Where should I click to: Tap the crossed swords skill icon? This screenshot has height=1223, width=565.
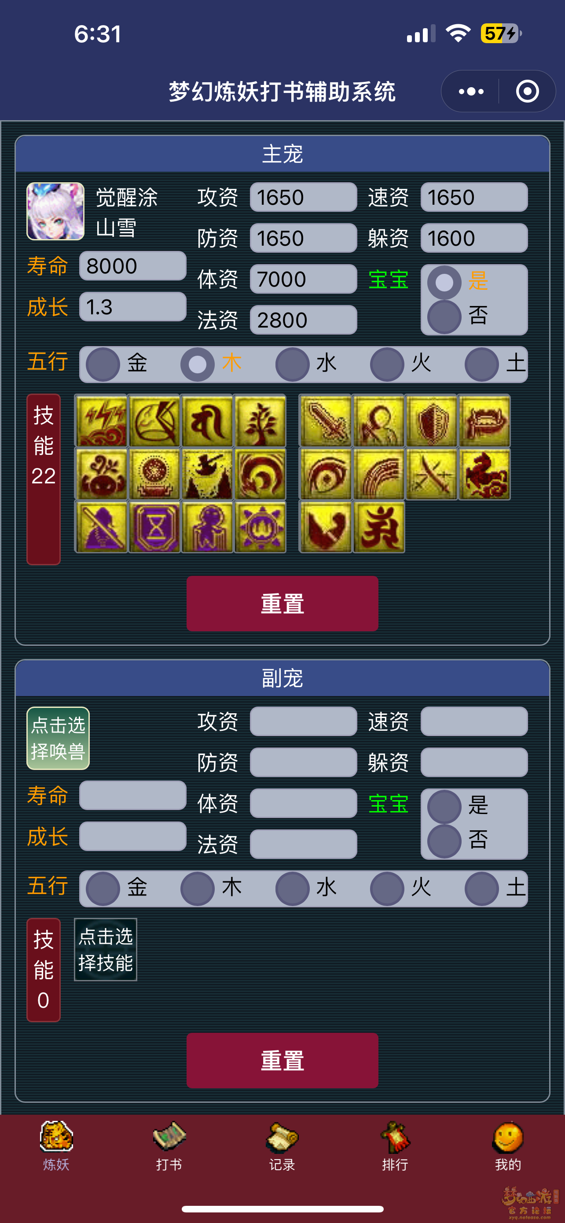431,474
